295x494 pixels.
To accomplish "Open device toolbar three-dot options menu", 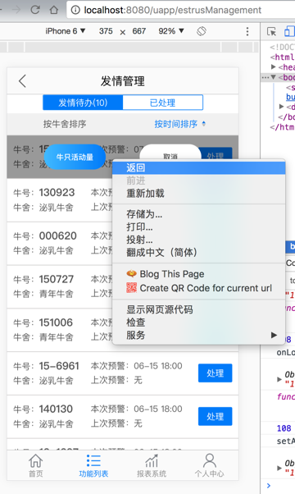I will click(247, 31).
